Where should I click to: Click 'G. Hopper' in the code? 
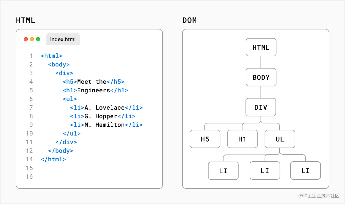[101, 116]
